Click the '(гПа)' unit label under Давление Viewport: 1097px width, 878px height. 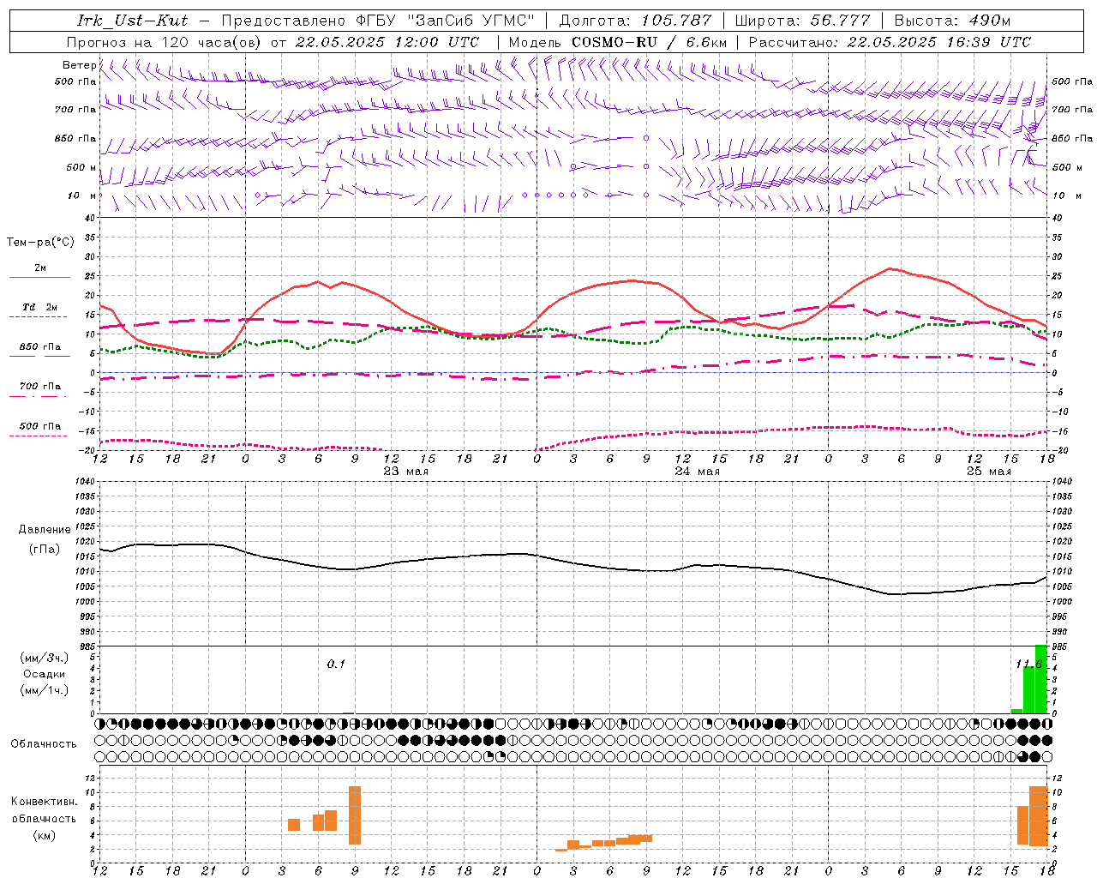(x=44, y=550)
